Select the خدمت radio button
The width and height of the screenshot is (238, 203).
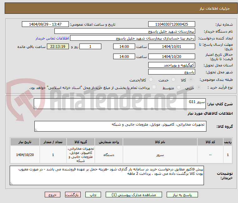[173, 80]
